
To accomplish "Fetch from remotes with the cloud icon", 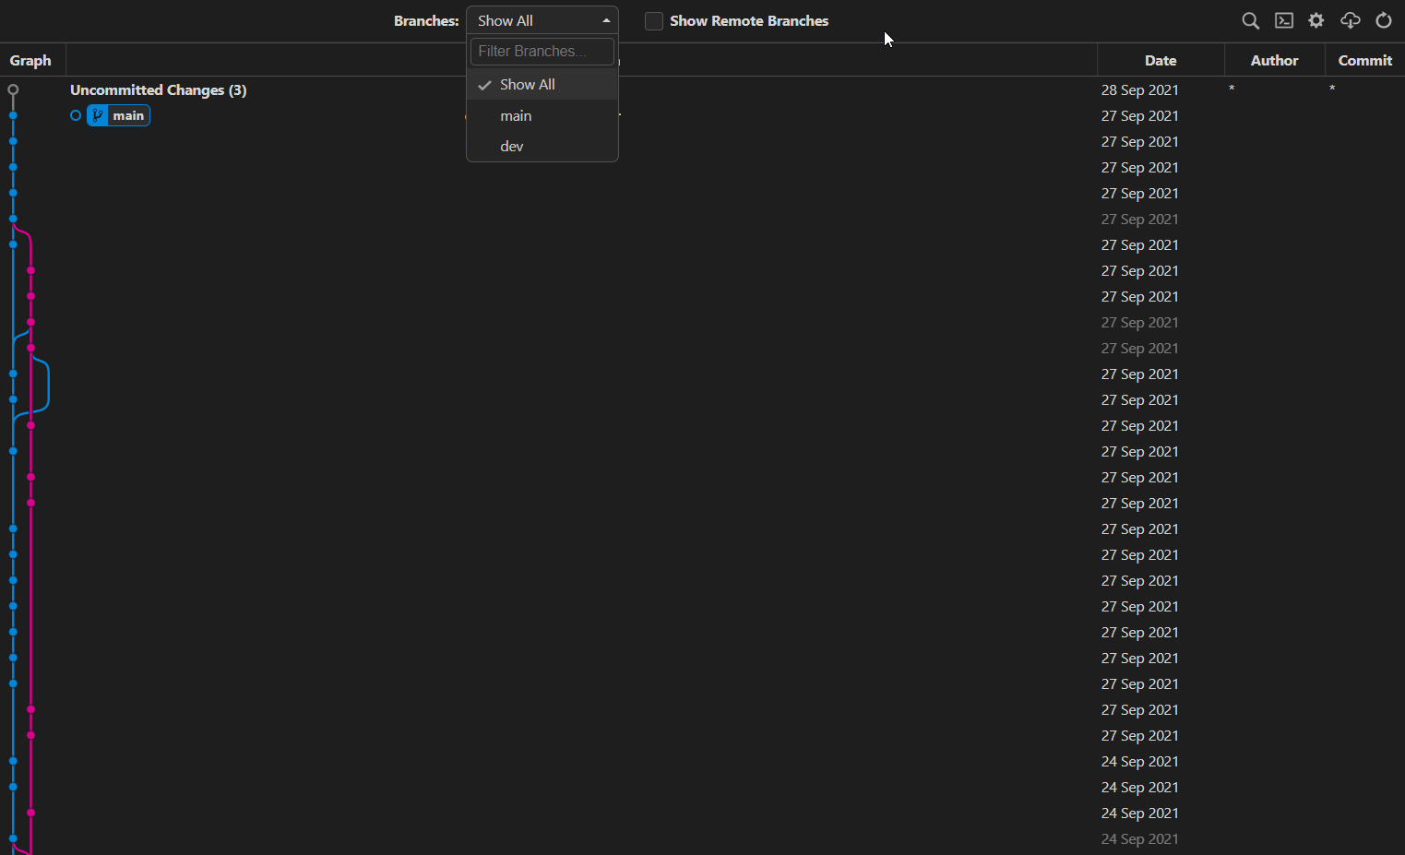I will pyautogui.click(x=1350, y=20).
